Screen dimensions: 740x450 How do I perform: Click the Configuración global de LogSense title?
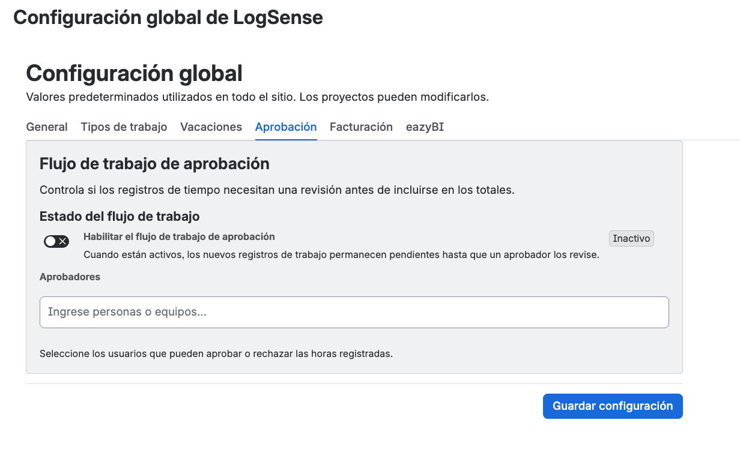point(168,17)
